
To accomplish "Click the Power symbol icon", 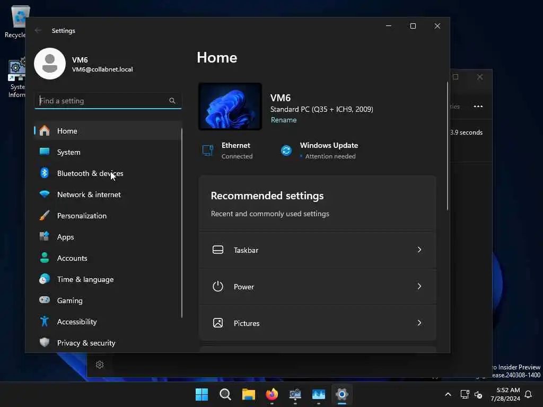I will pos(218,286).
